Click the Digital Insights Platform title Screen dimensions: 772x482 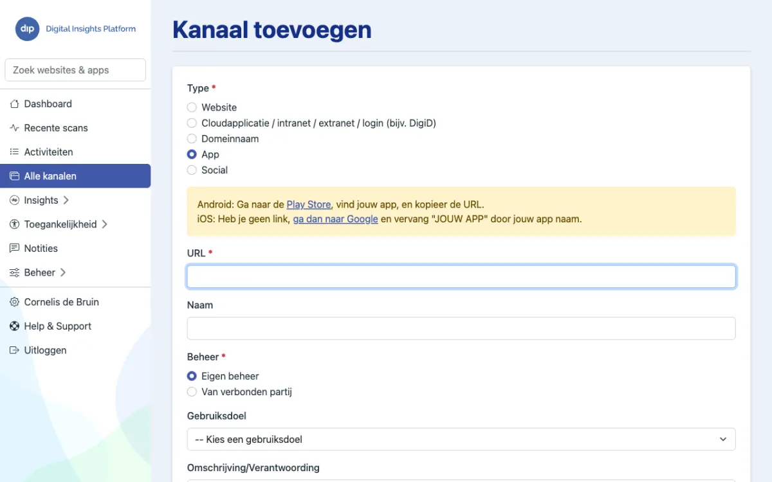[x=91, y=29]
